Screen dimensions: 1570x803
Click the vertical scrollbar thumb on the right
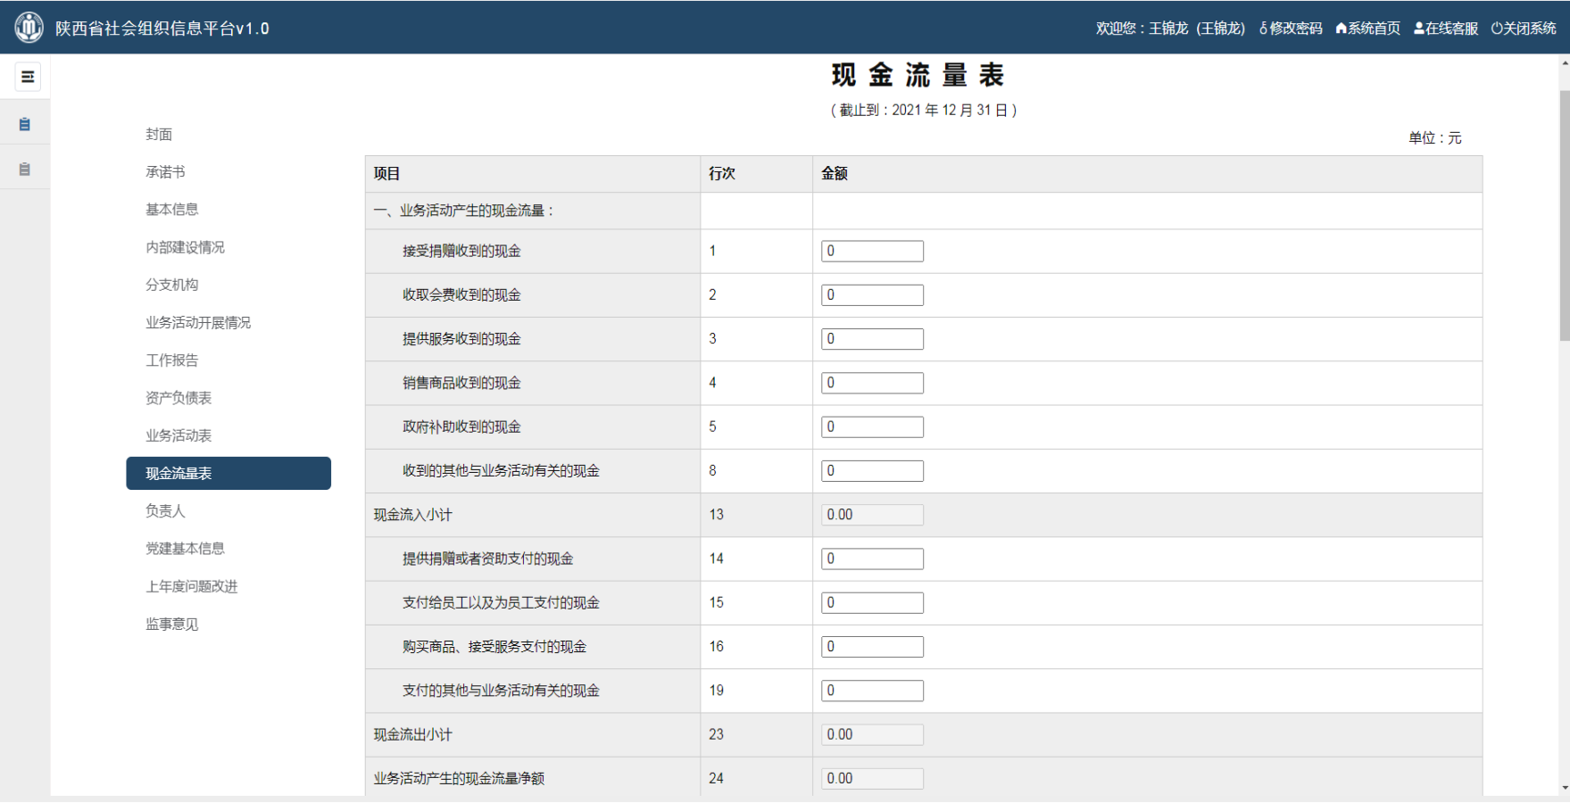(x=1564, y=214)
